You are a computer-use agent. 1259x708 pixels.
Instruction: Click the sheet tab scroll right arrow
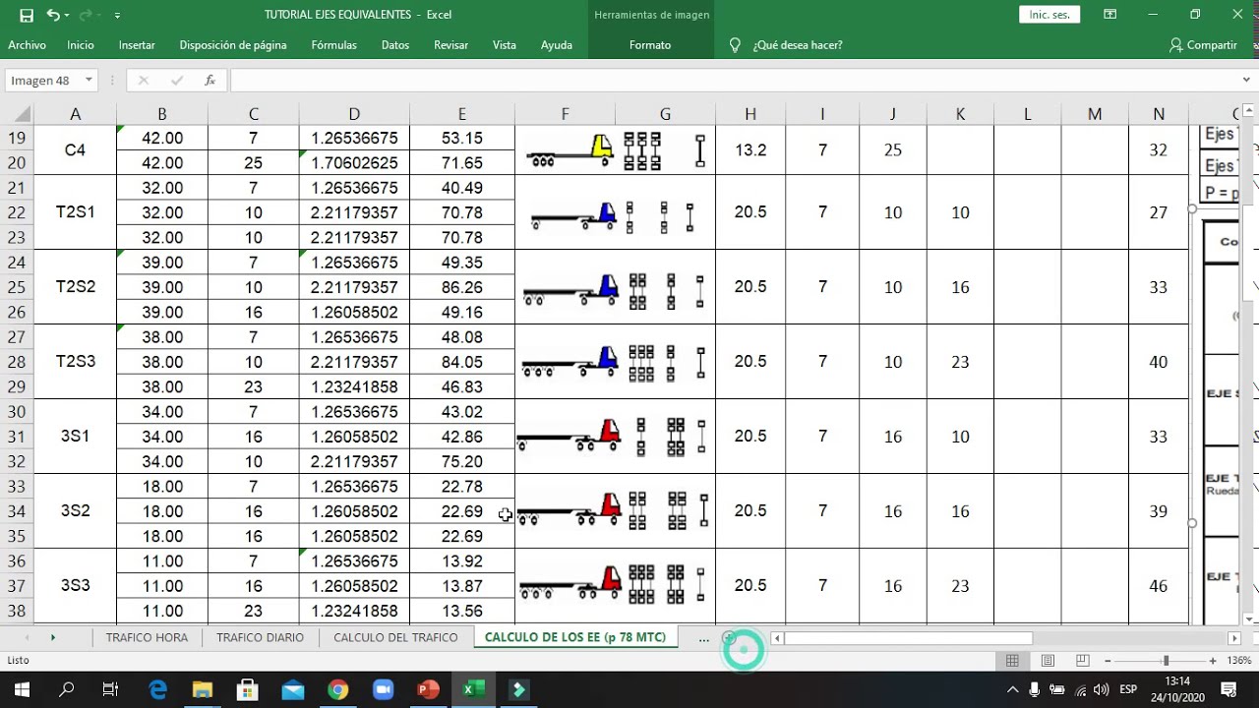tap(52, 638)
